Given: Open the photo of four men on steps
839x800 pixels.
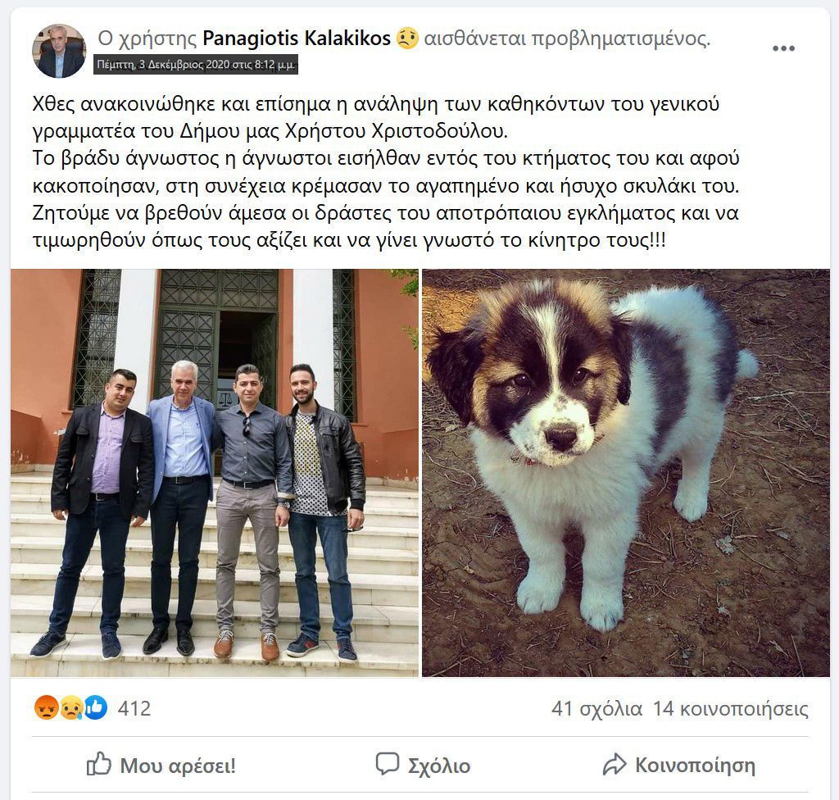Looking at the screenshot, I should (215, 473).
